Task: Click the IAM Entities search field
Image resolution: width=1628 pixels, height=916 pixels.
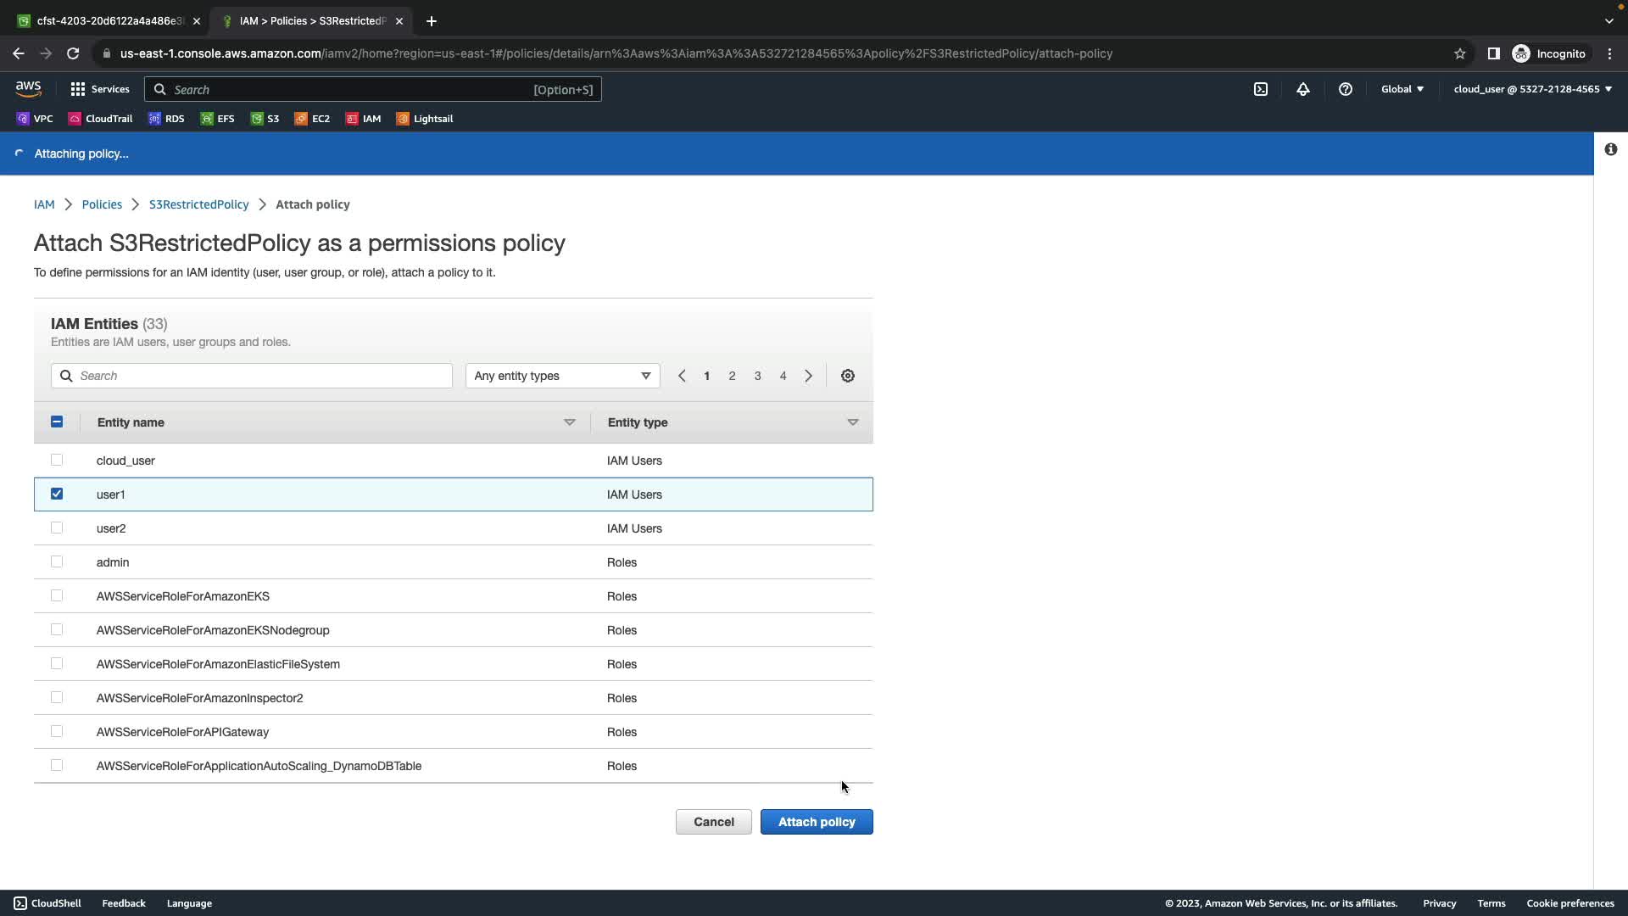Action: point(252,376)
